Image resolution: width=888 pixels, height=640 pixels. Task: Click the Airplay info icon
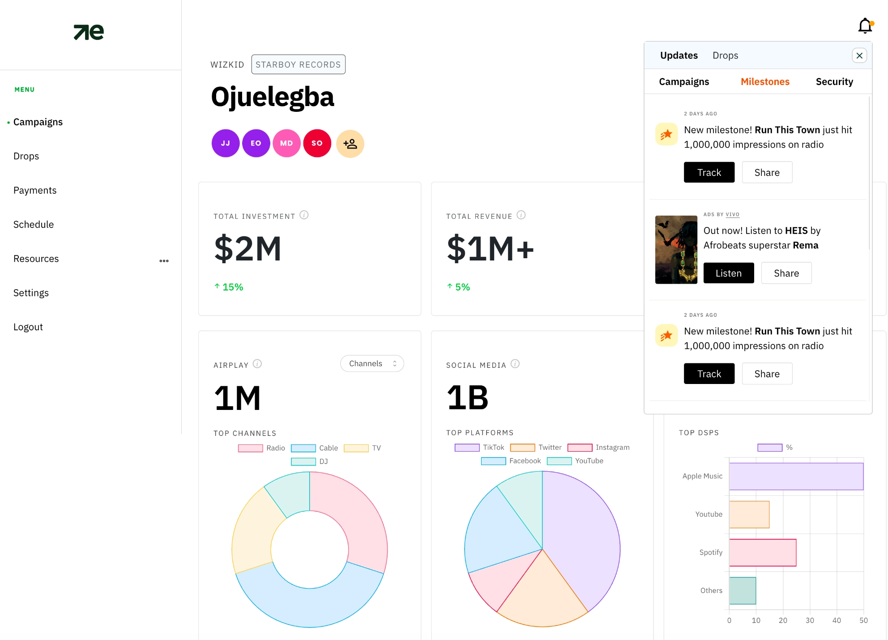(x=257, y=364)
